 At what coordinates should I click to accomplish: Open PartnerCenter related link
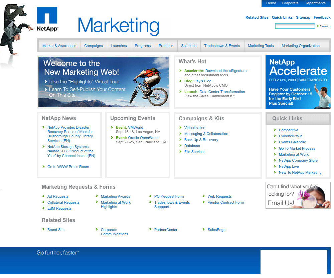[166, 230]
